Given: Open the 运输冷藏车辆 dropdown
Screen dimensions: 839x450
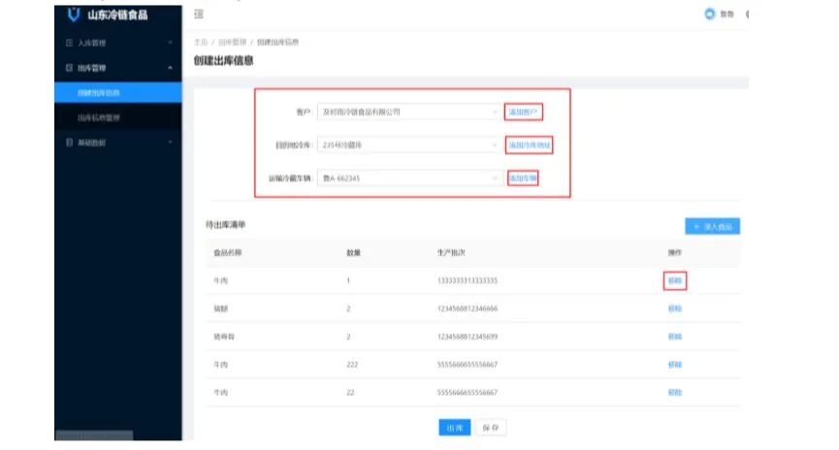Looking at the screenshot, I should [409, 178].
